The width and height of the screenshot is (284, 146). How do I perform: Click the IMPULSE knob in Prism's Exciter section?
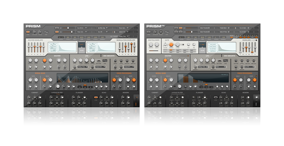pos(30,60)
